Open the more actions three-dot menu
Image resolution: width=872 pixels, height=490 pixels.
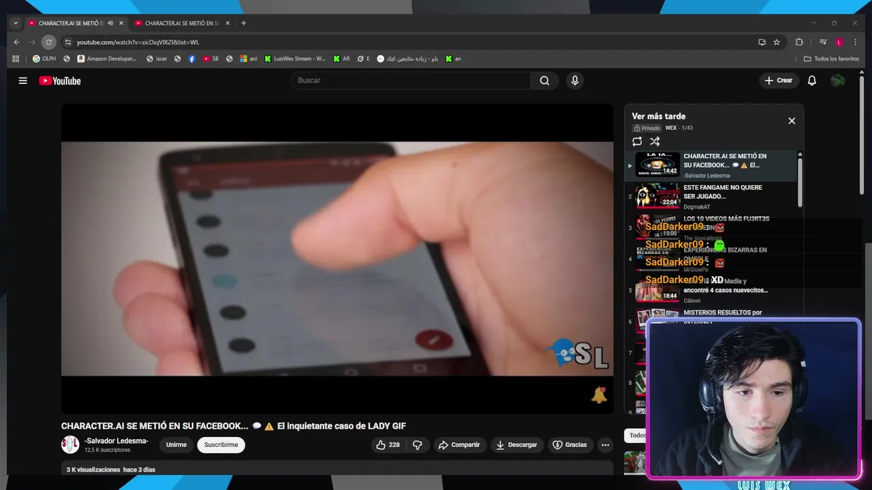point(605,445)
